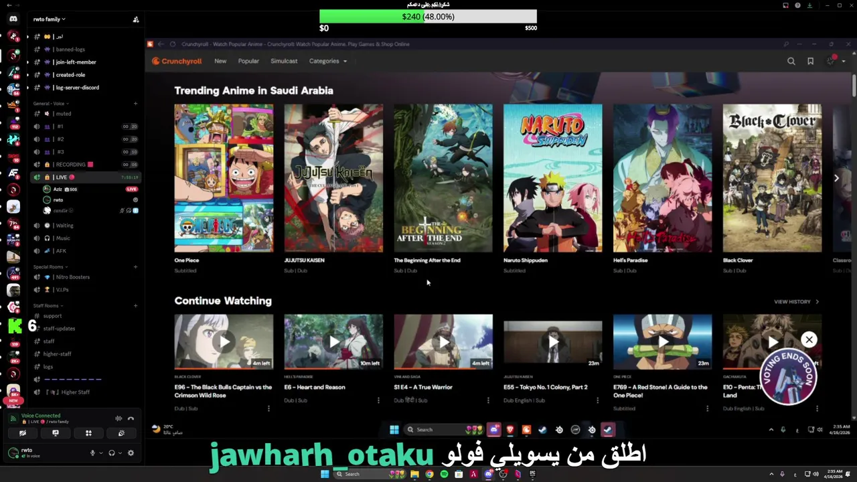Toggle the camera button in voice panel
Screen dimensions: 857x482
tap(23, 433)
